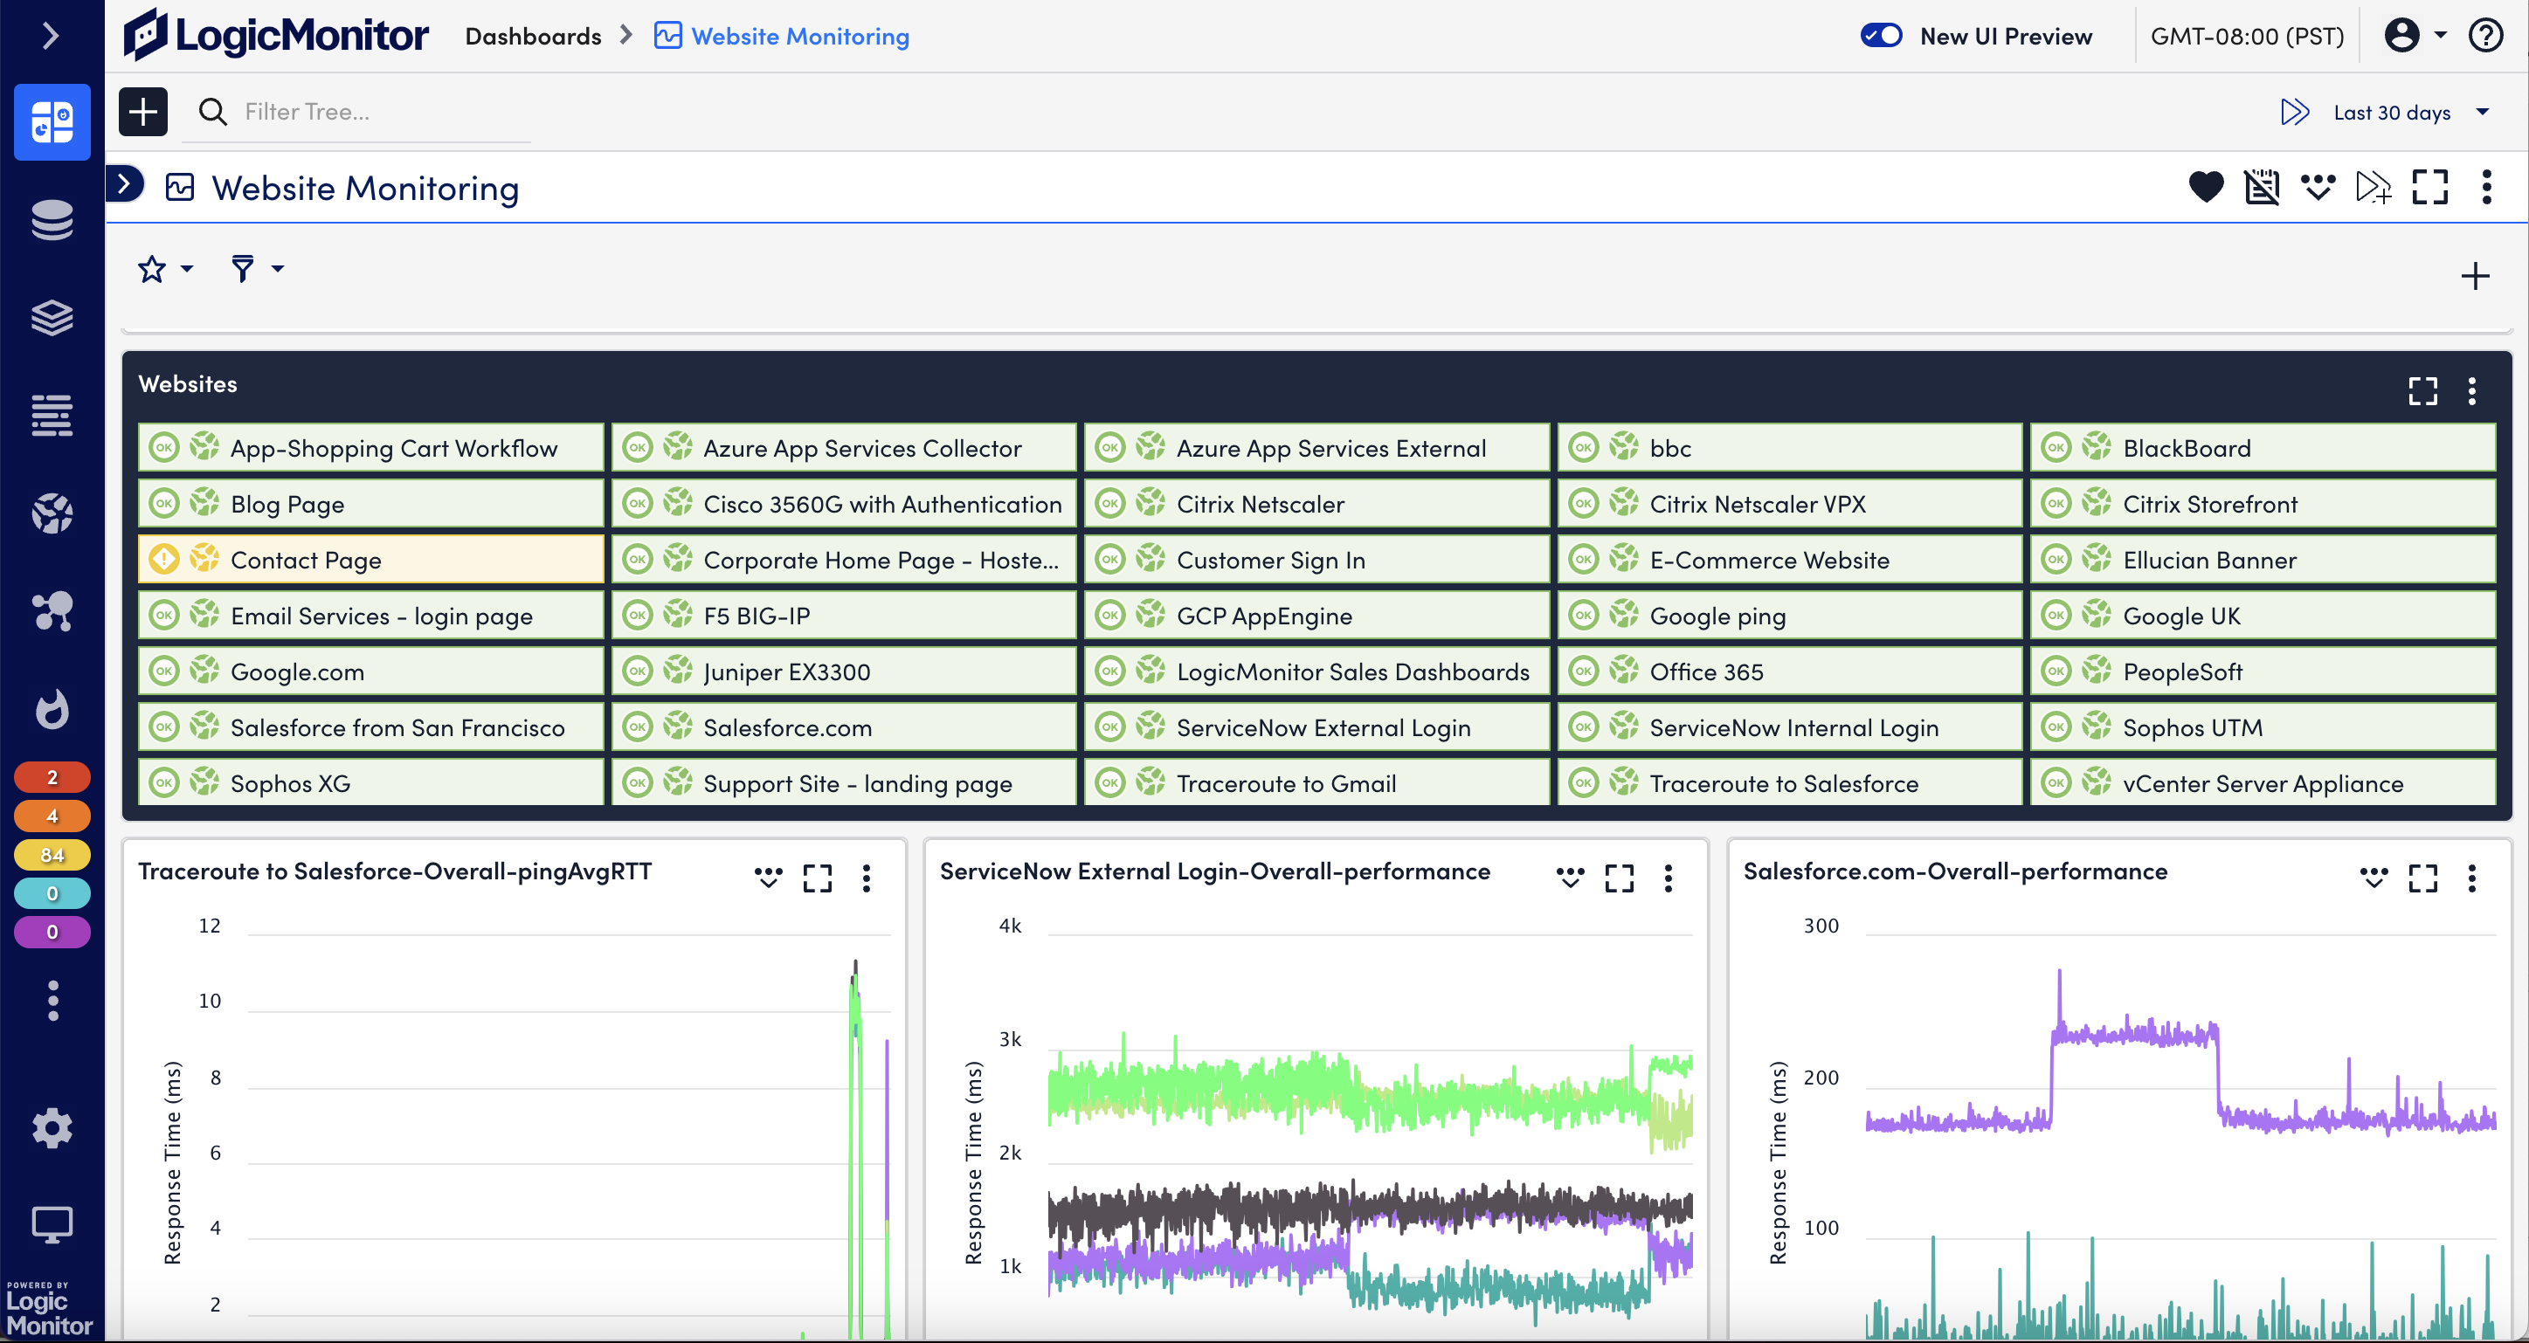Go to the Dashboards breadcrumb
This screenshot has width=2529, height=1343.
pyautogui.click(x=532, y=35)
